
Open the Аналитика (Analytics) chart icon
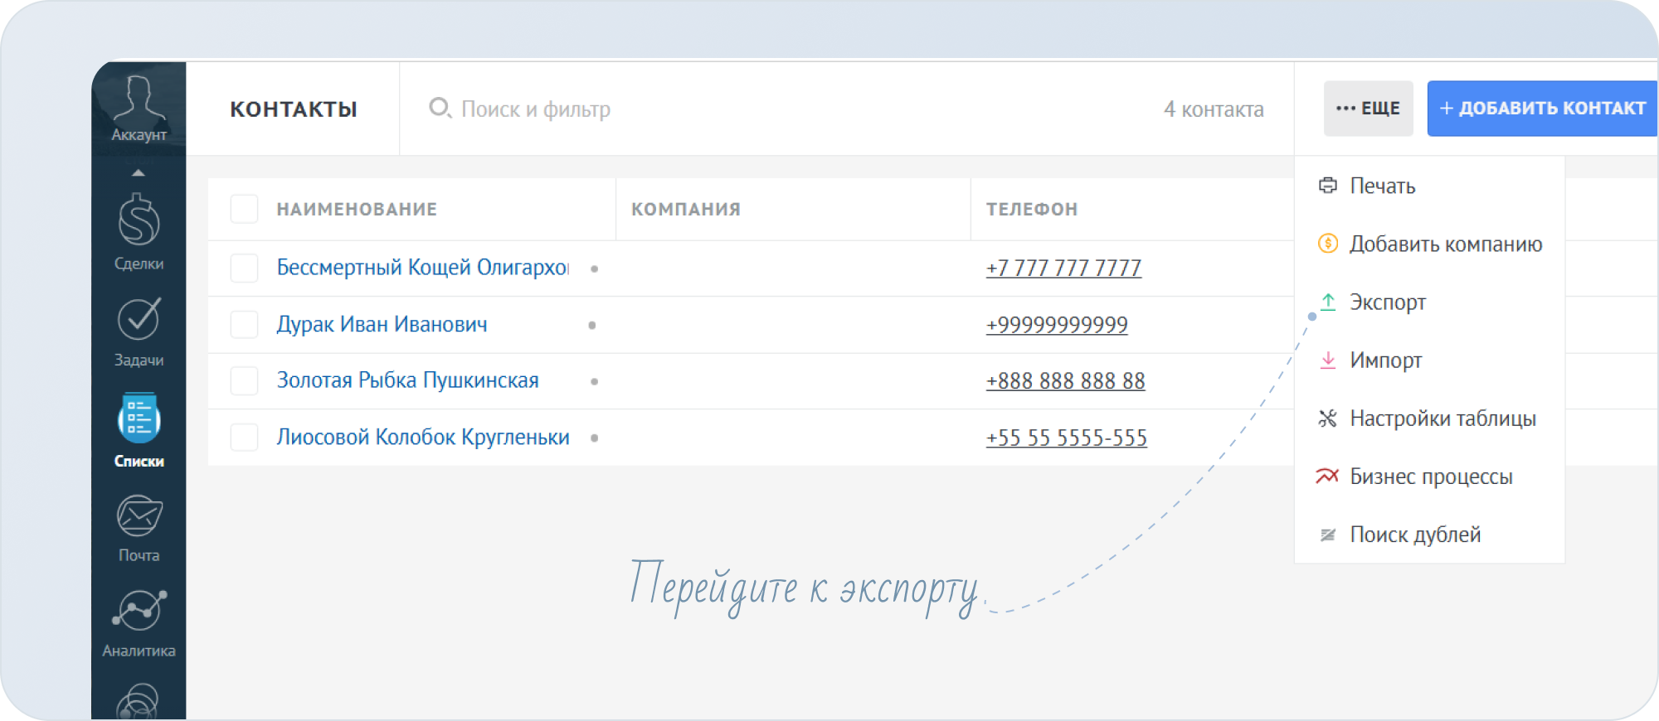coord(139,612)
